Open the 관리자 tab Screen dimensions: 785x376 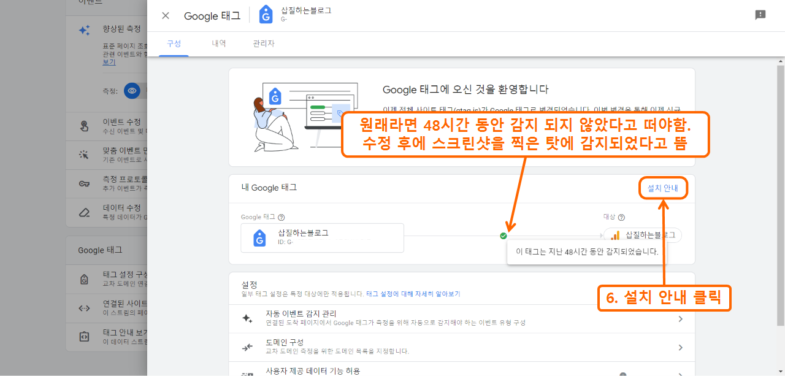point(263,44)
